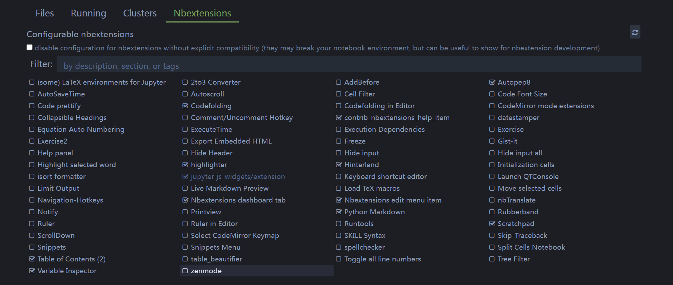This screenshot has height=285, width=673.
Task: Disable the Autopep8 extension checkbox
Action: [x=492, y=82]
